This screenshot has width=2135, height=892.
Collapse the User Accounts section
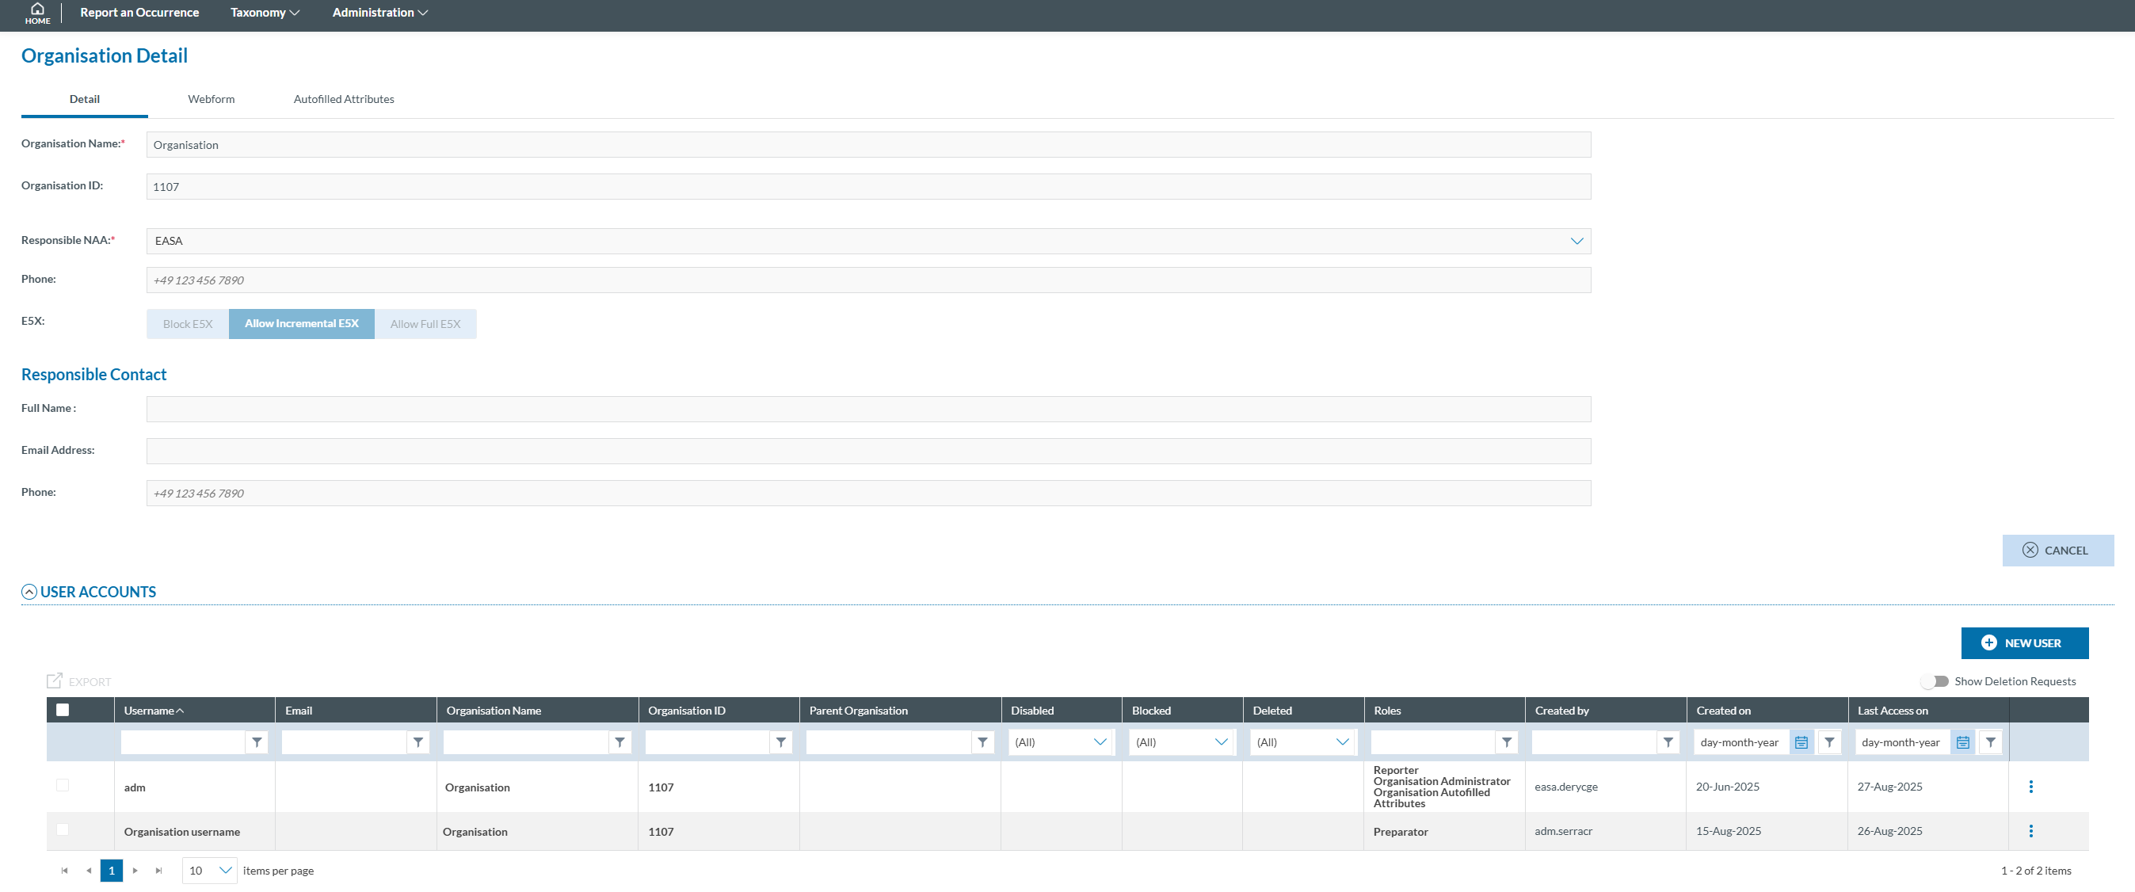[x=29, y=592]
